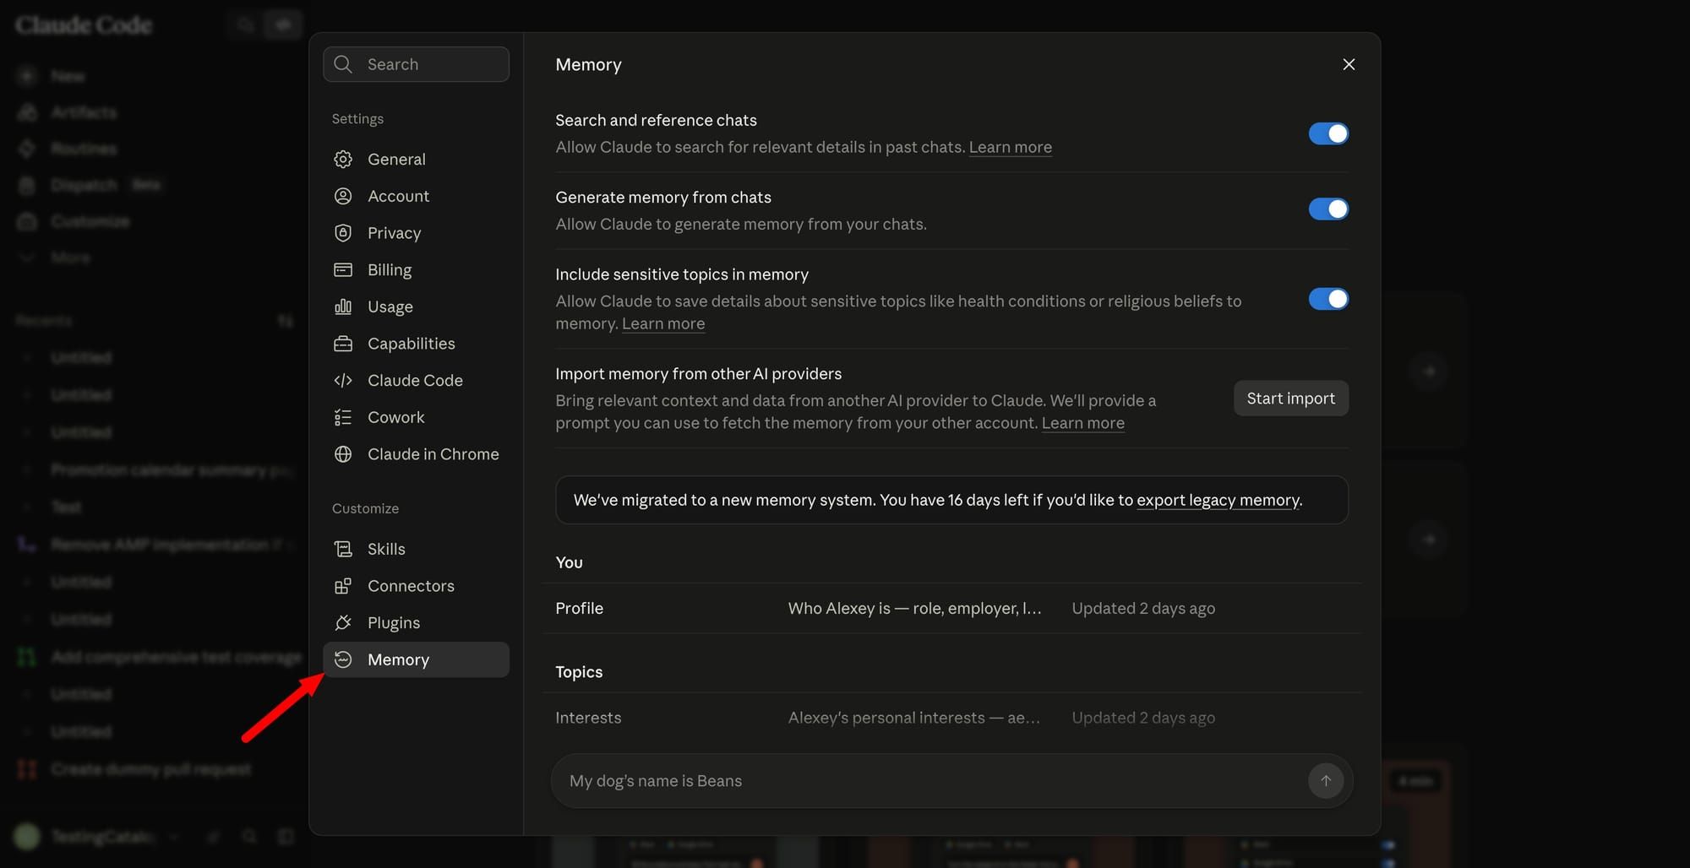Click the Connectors icon
The image size is (1690, 868).
(x=343, y=586)
